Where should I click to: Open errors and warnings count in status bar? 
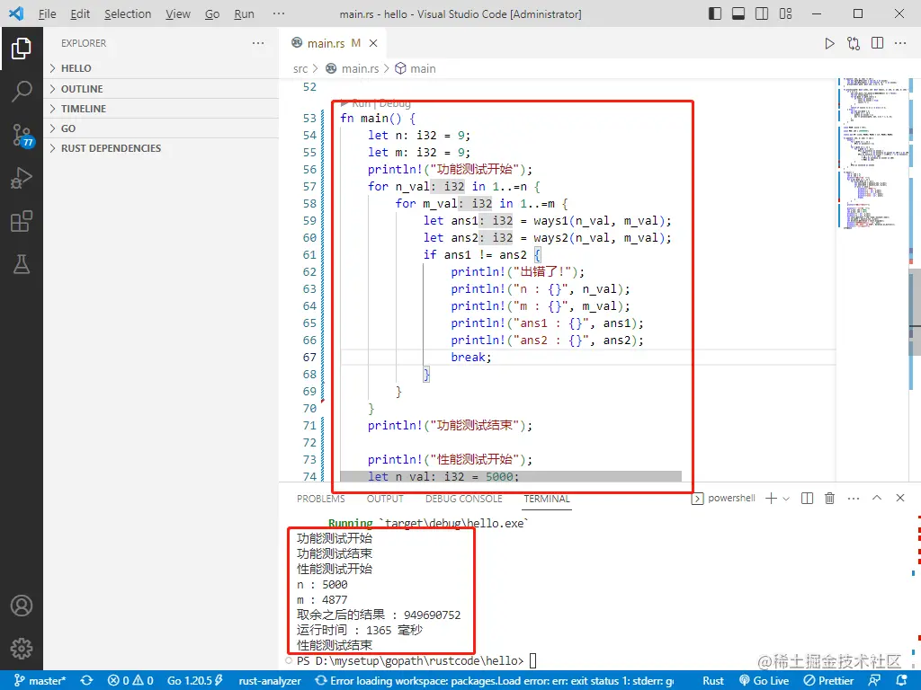tap(130, 681)
